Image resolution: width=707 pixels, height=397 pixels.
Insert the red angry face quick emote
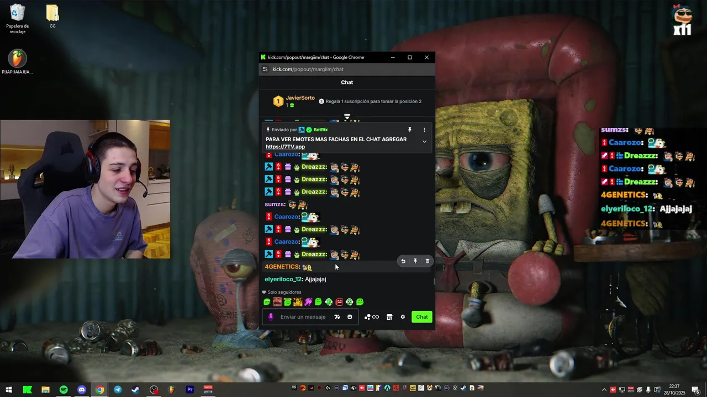point(339,302)
